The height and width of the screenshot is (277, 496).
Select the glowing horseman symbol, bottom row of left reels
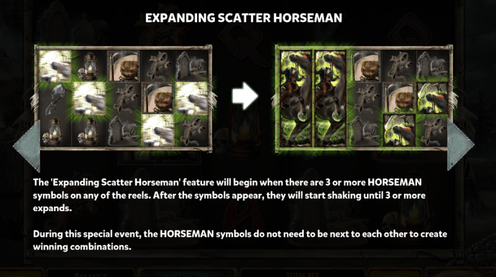point(157,130)
